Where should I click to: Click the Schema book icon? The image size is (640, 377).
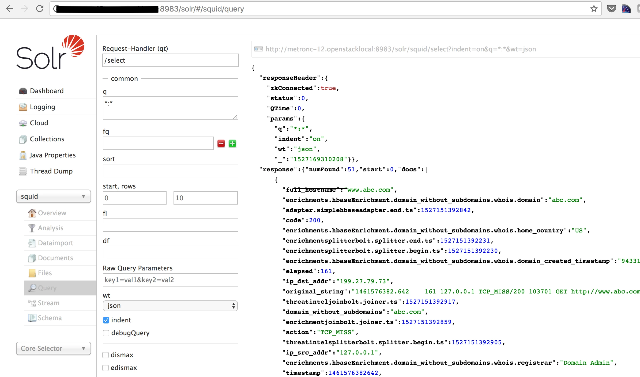[x=32, y=318]
